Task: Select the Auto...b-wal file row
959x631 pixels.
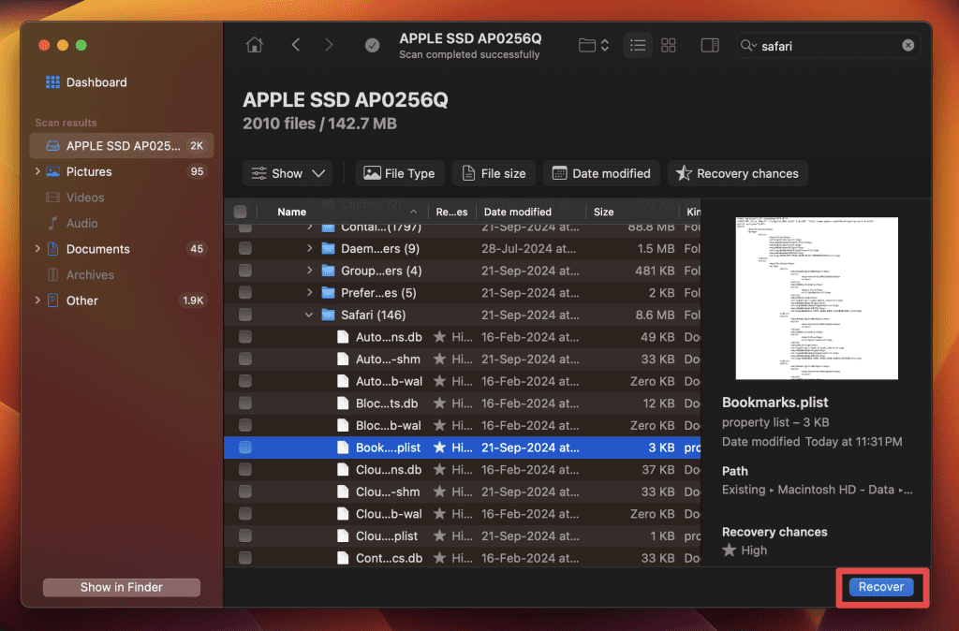Action: [x=463, y=381]
